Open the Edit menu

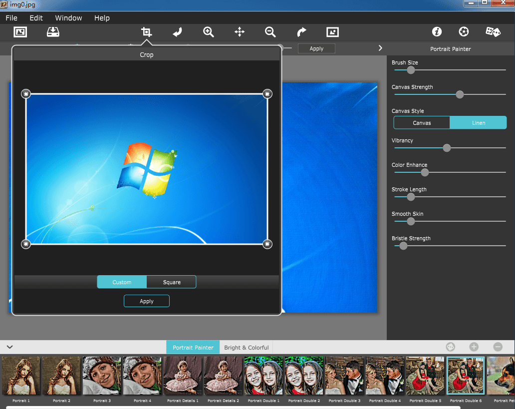pos(36,18)
